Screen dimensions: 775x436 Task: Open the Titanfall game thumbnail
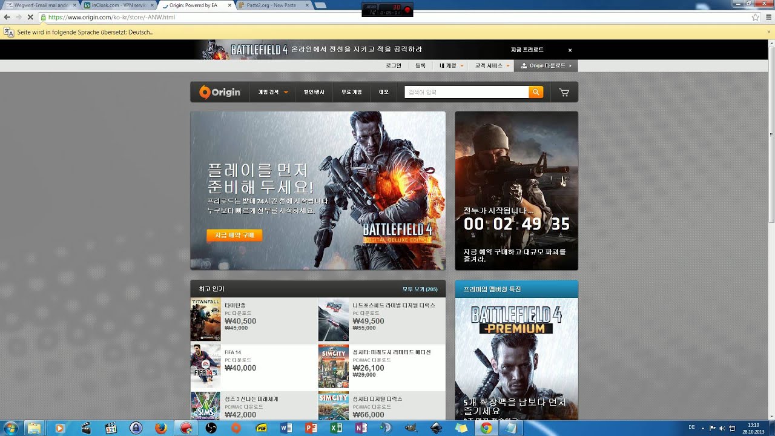coord(205,320)
